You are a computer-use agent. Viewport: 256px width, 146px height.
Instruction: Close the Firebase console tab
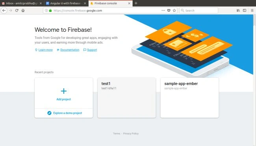point(129,3)
